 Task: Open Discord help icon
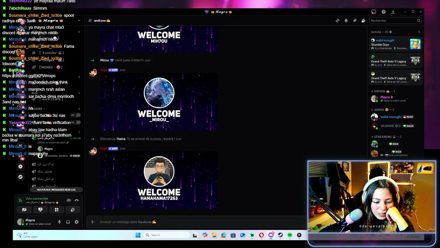384,12
